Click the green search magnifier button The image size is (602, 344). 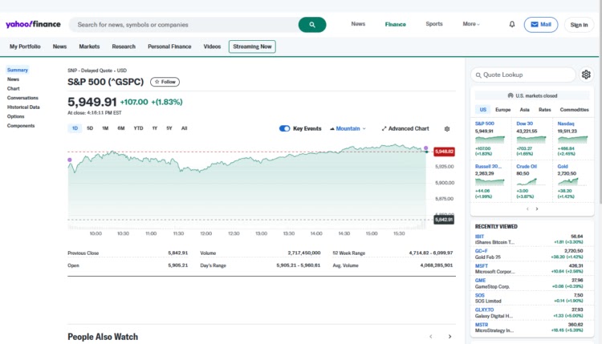(311, 25)
